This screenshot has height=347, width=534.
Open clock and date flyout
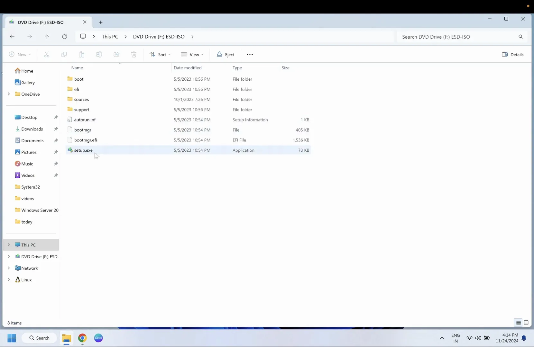pos(507,338)
